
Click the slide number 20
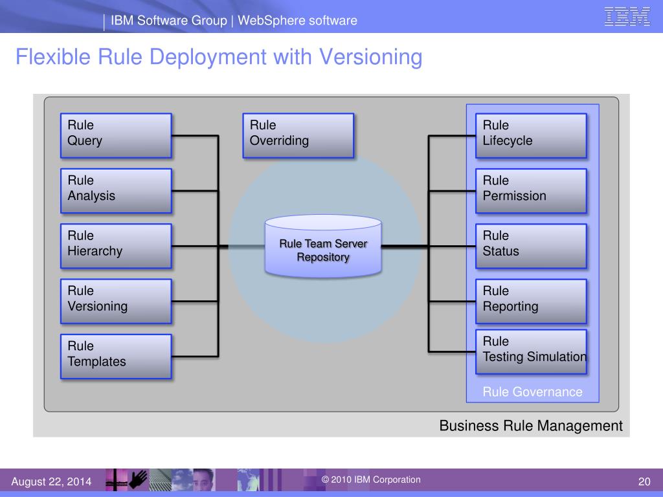pos(644,481)
